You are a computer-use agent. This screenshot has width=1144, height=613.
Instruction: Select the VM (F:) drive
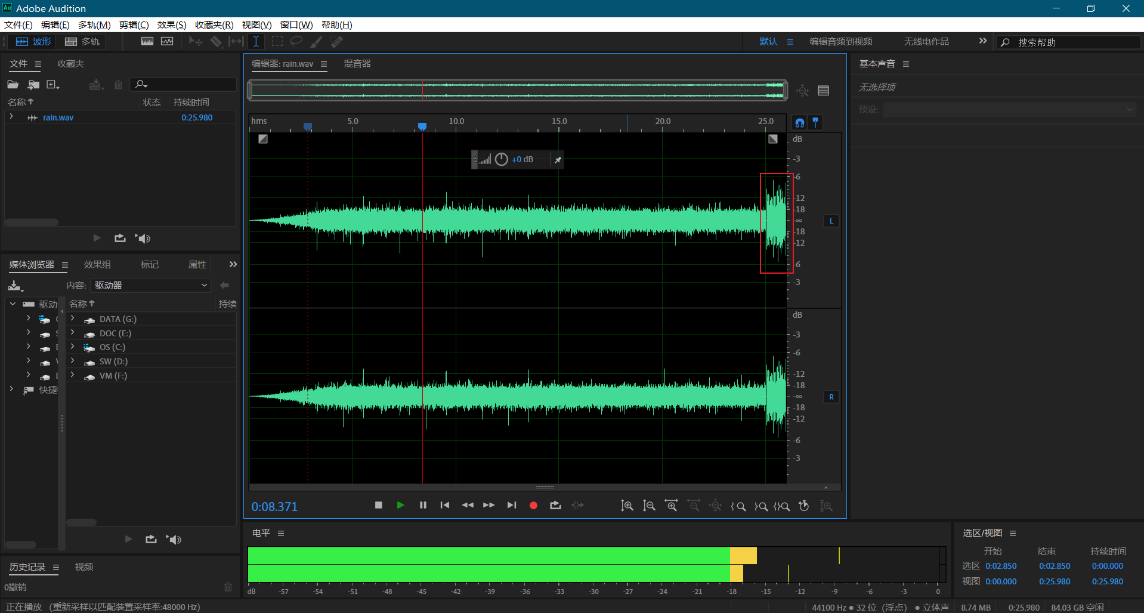[x=113, y=376]
